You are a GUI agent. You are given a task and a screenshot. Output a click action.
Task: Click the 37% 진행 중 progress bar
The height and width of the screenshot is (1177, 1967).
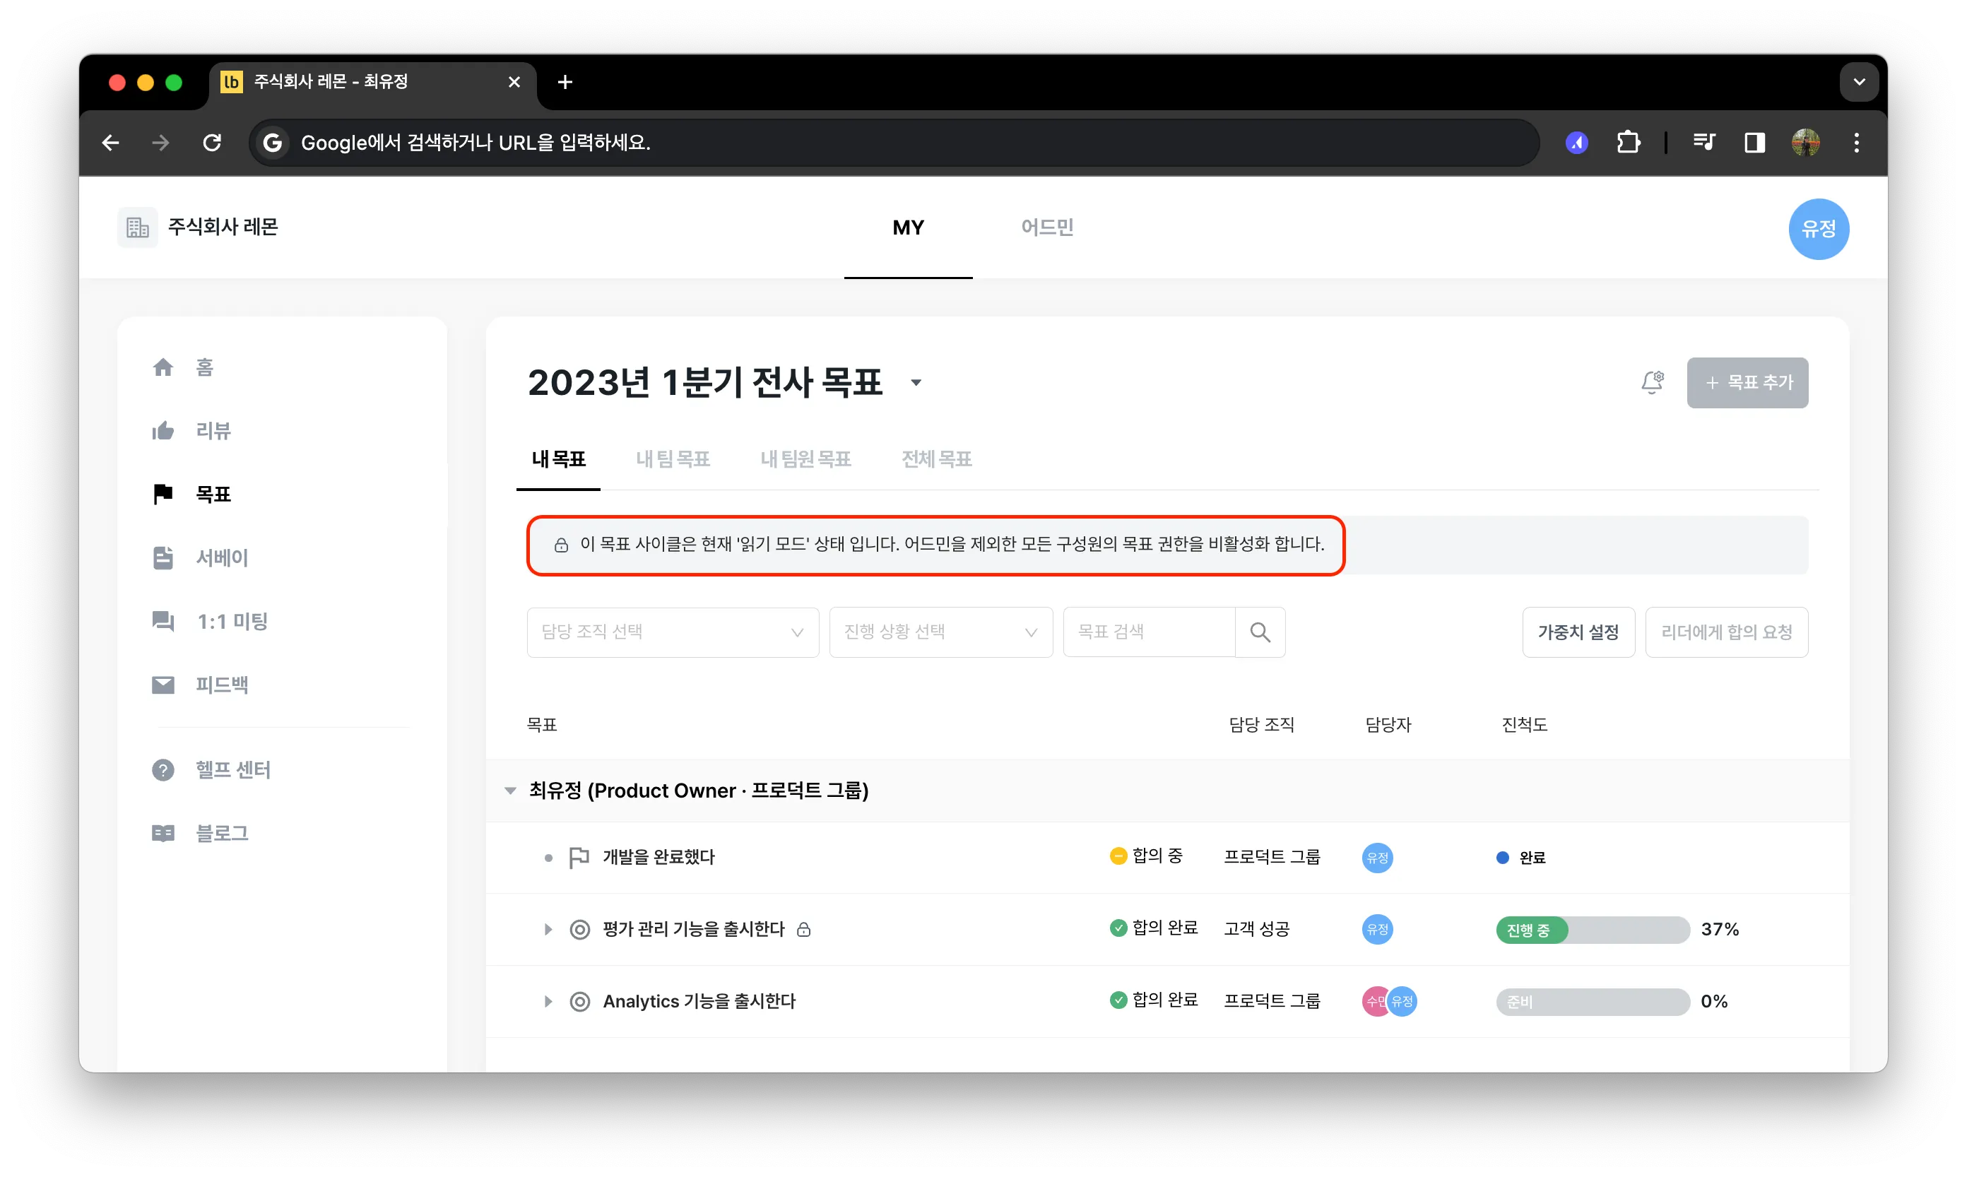pyautogui.click(x=1593, y=930)
